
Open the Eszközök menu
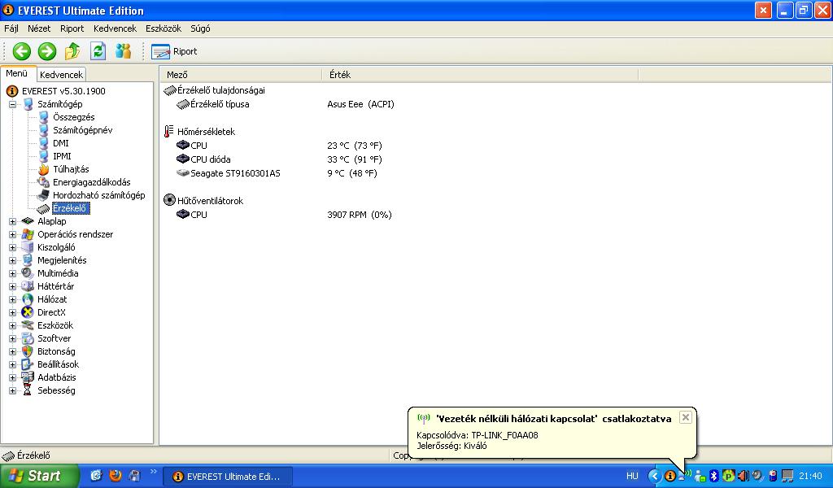pyautogui.click(x=163, y=28)
